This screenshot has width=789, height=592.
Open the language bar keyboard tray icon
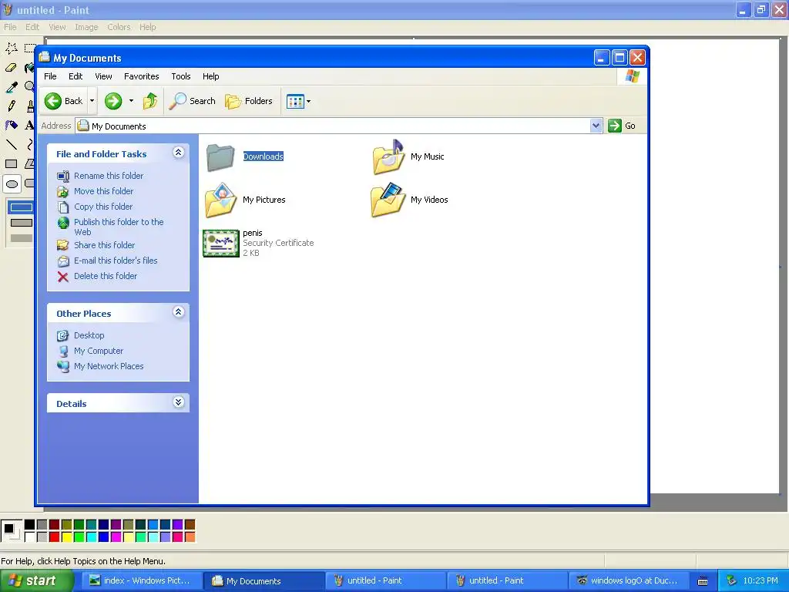click(703, 581)
